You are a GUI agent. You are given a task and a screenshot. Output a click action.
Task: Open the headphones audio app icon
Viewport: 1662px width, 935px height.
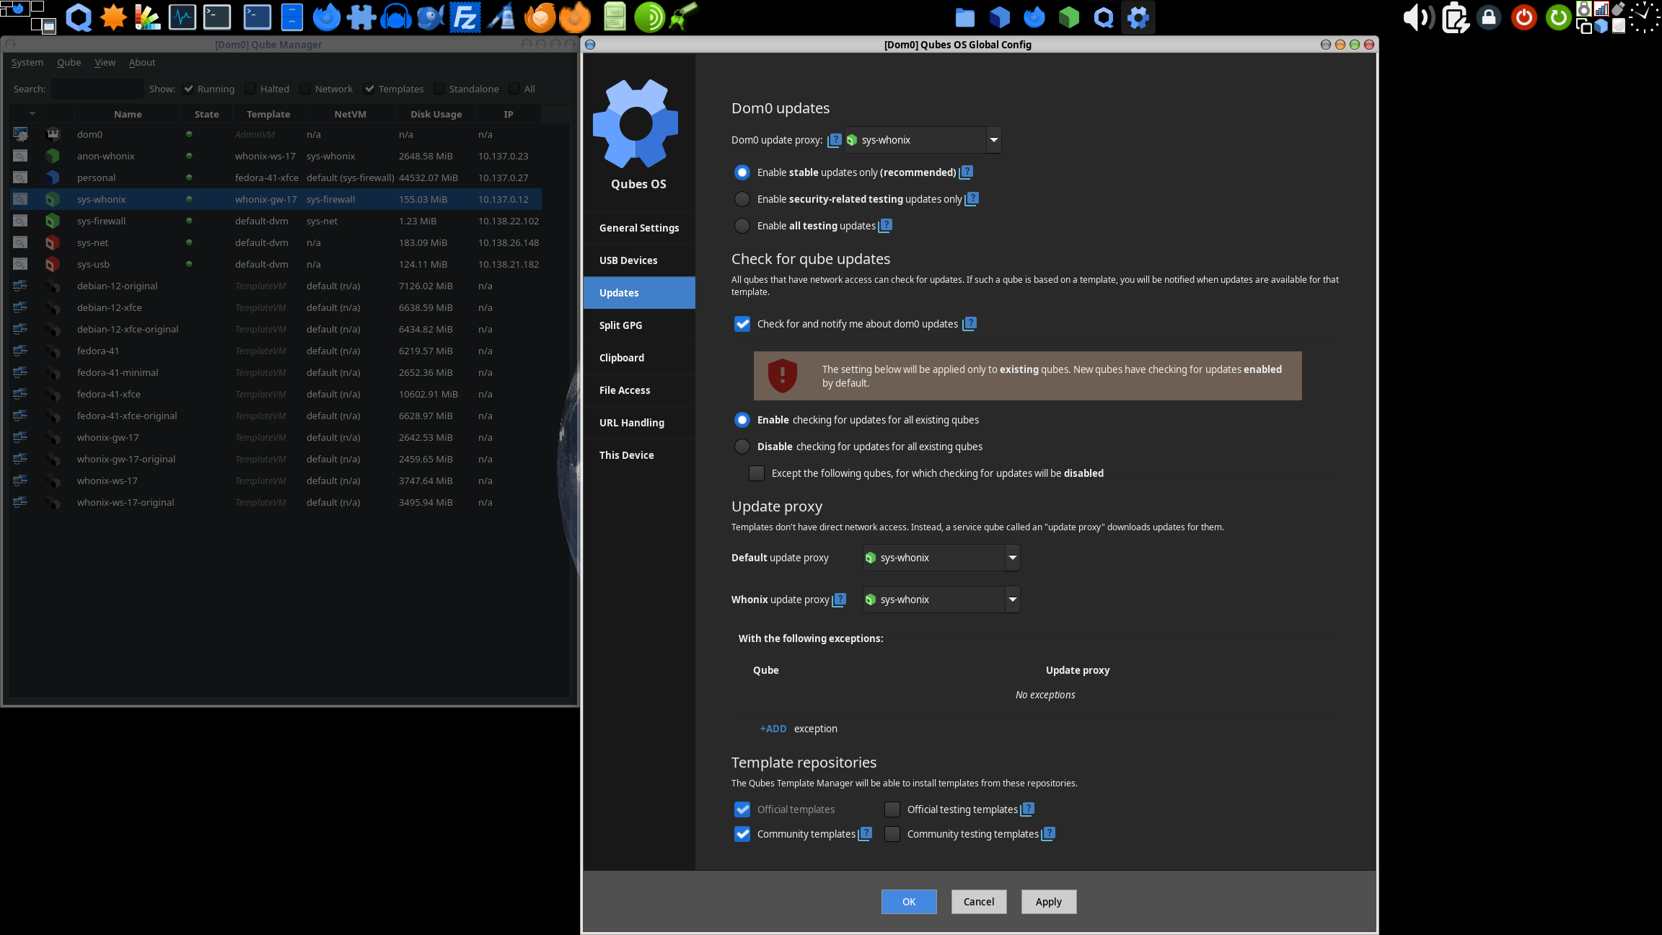click(395, 17)
